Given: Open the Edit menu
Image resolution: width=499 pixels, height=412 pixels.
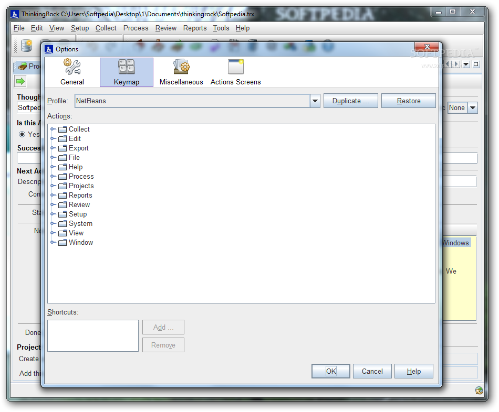Looking at the screenshot, I should point(37,28).
